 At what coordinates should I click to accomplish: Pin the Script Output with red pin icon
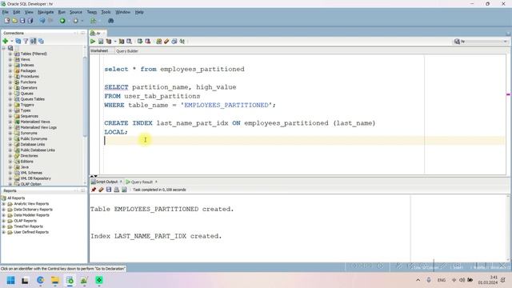[94, 190]
